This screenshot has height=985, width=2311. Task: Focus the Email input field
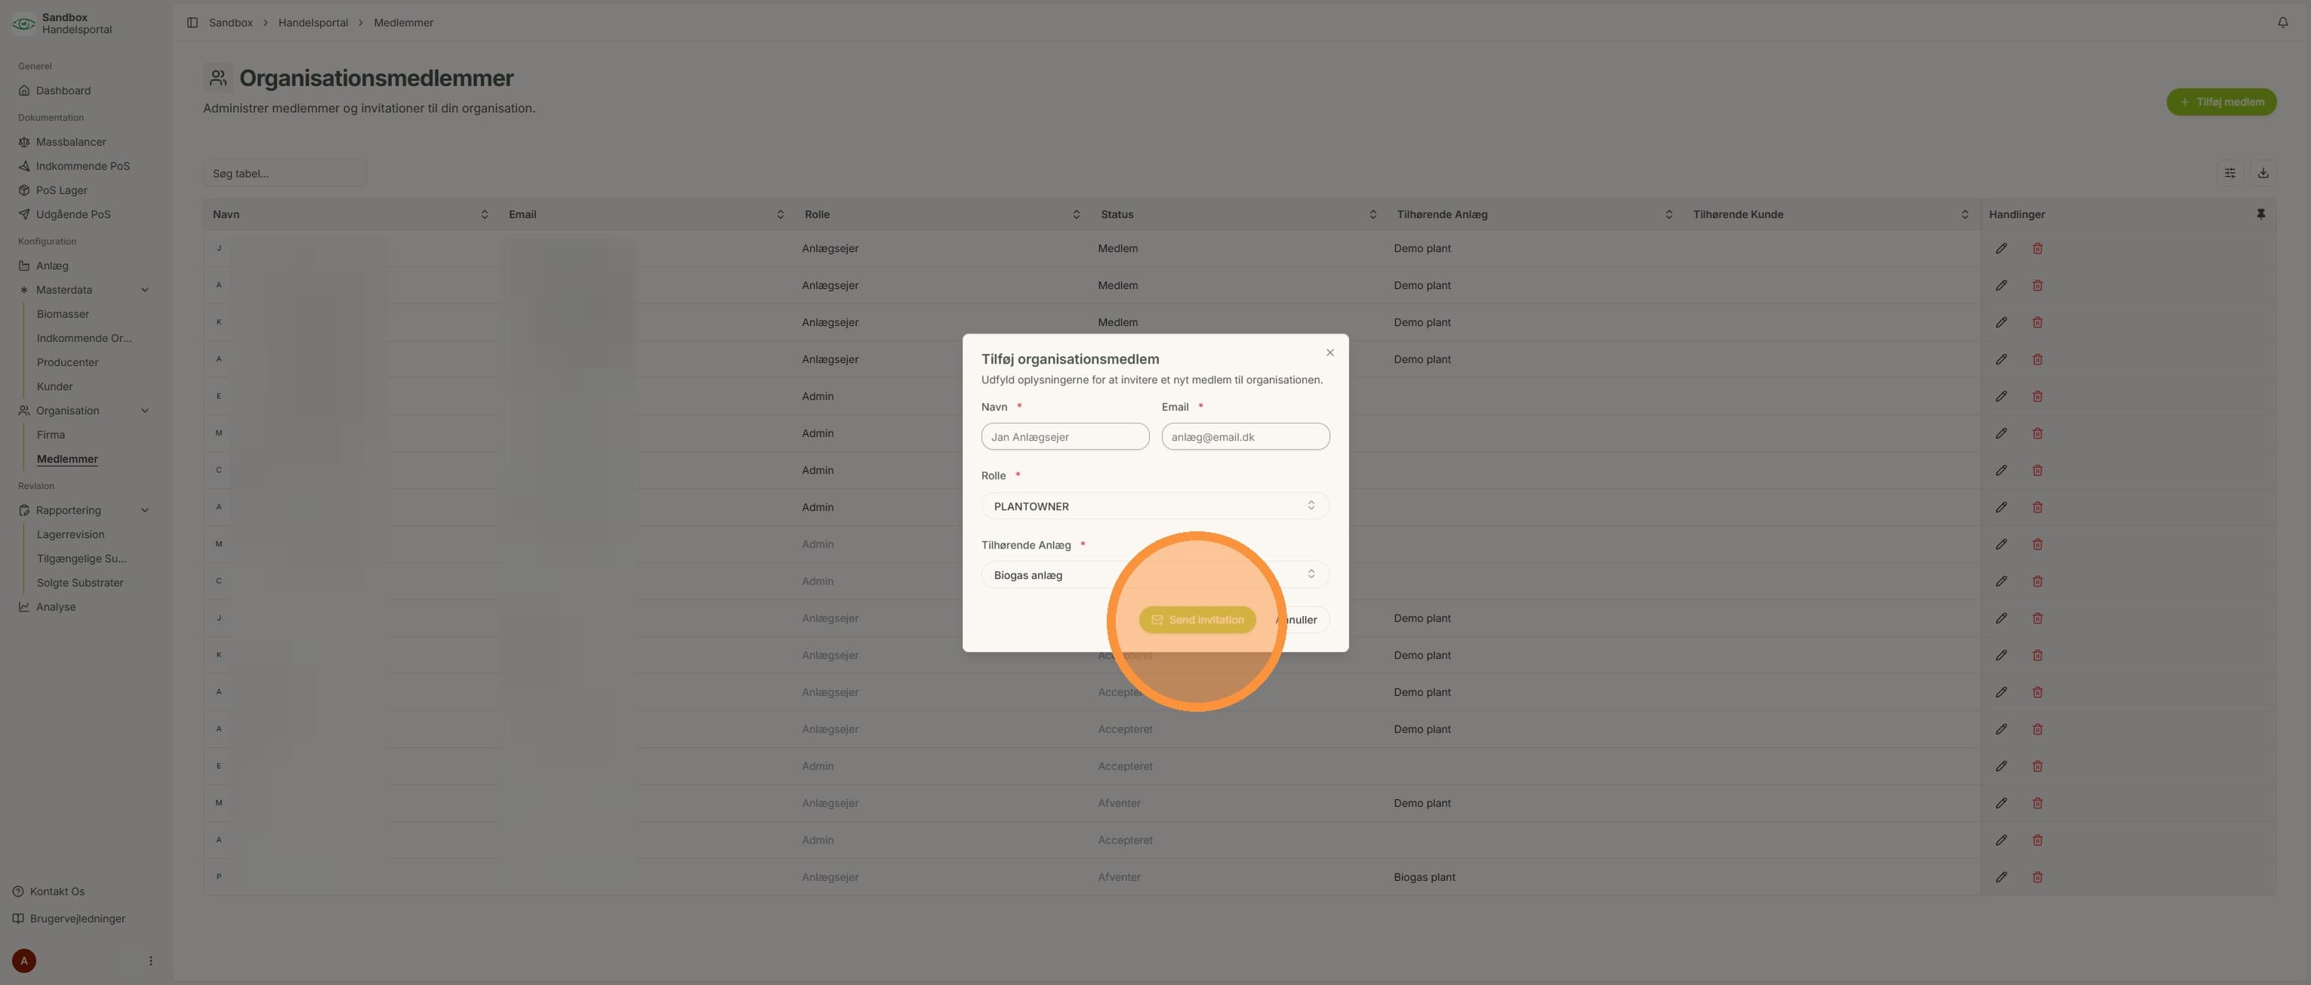click(x=1245, y=437)
